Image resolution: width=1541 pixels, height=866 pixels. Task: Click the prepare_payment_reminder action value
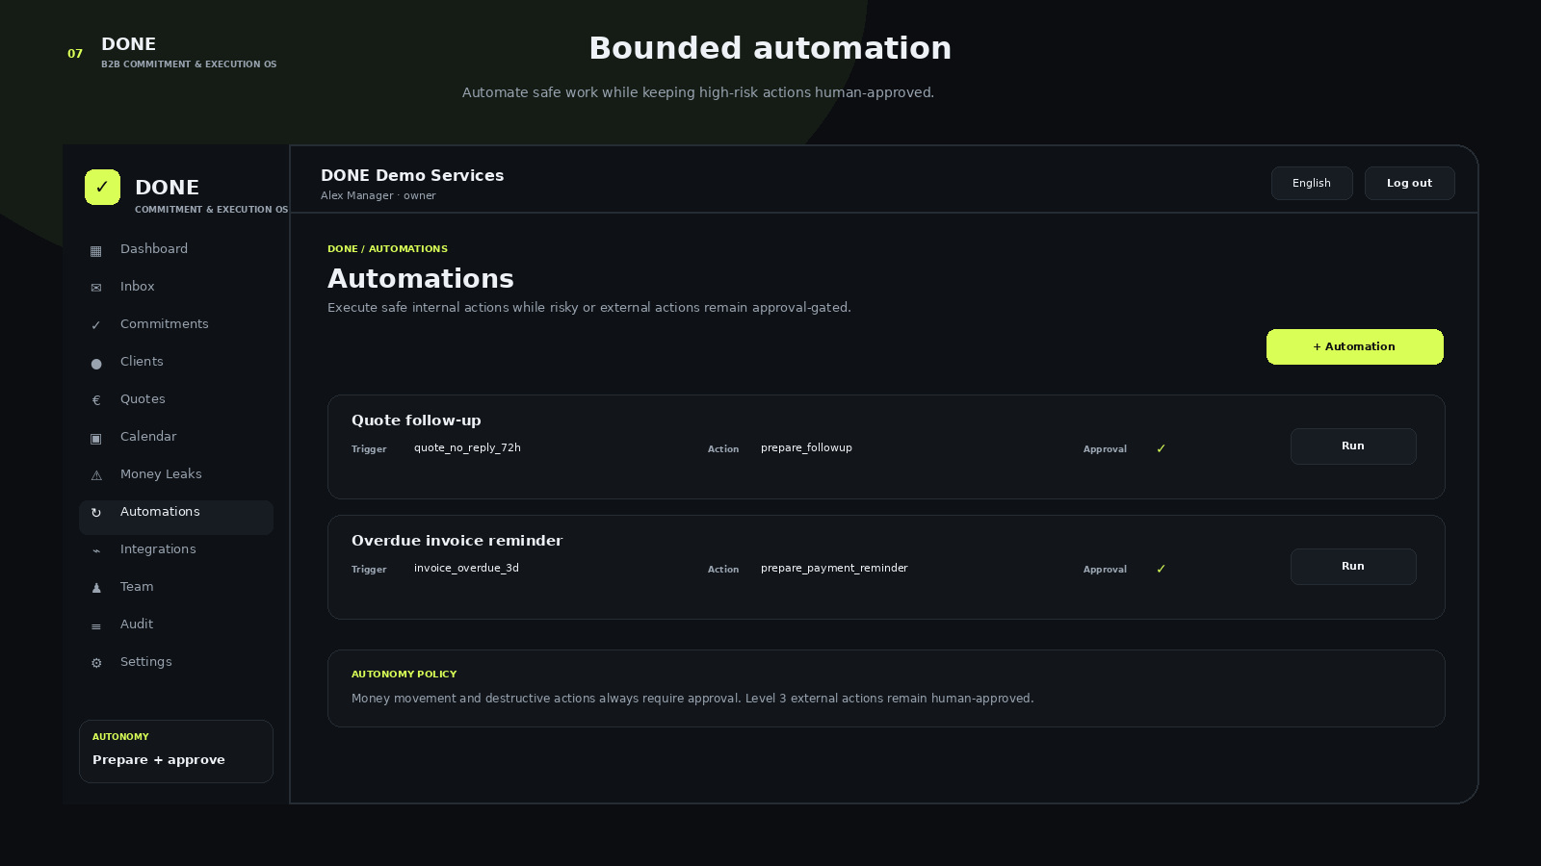tap(834, 568)
